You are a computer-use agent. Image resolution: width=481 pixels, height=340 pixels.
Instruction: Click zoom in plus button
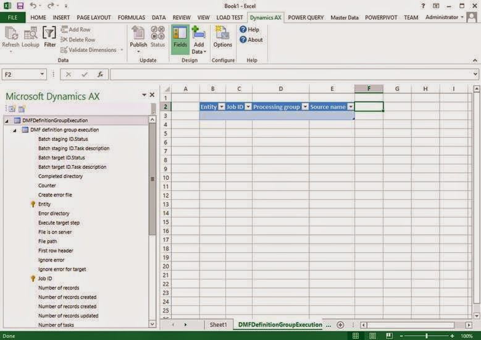(x=452, y=336)
